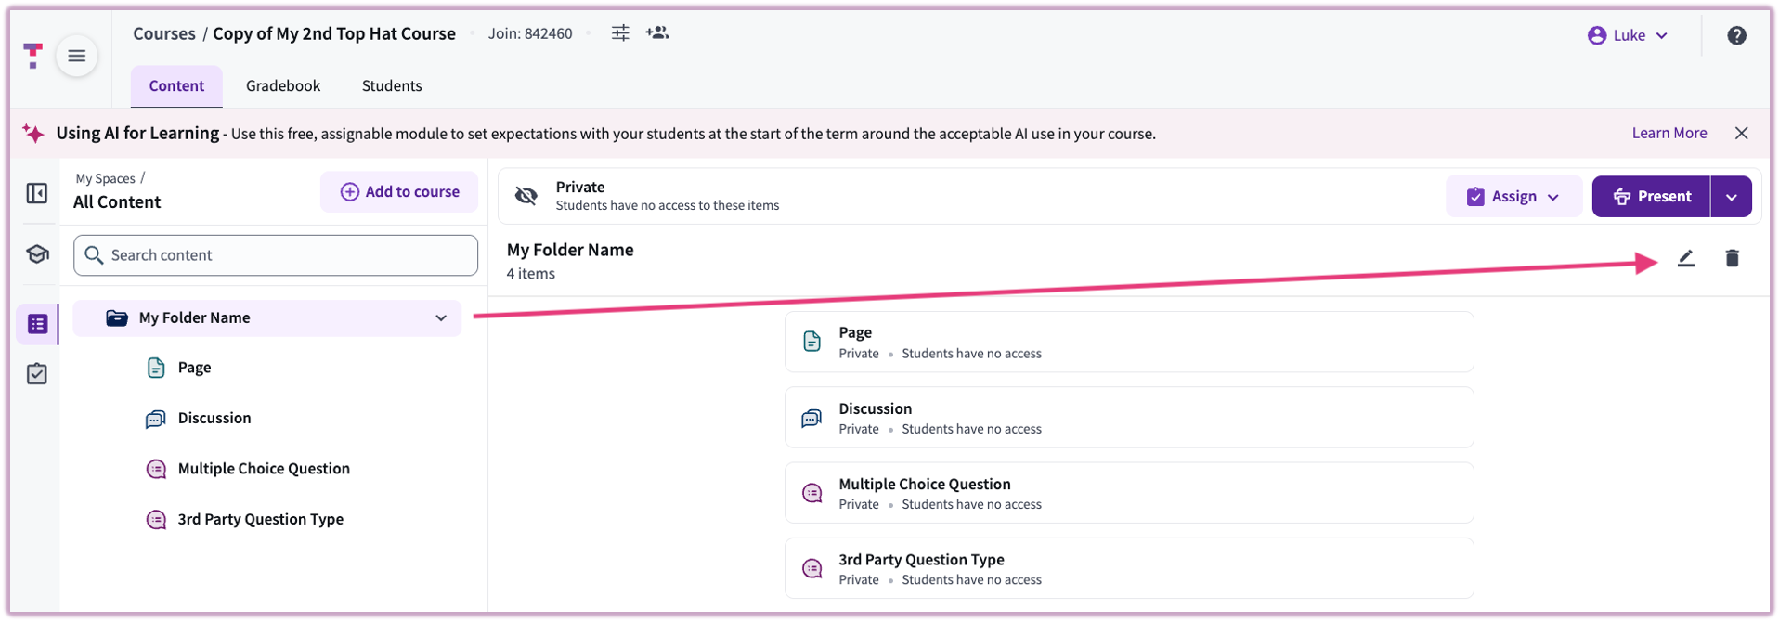Select the content list sidebar icon

[37, 324]
